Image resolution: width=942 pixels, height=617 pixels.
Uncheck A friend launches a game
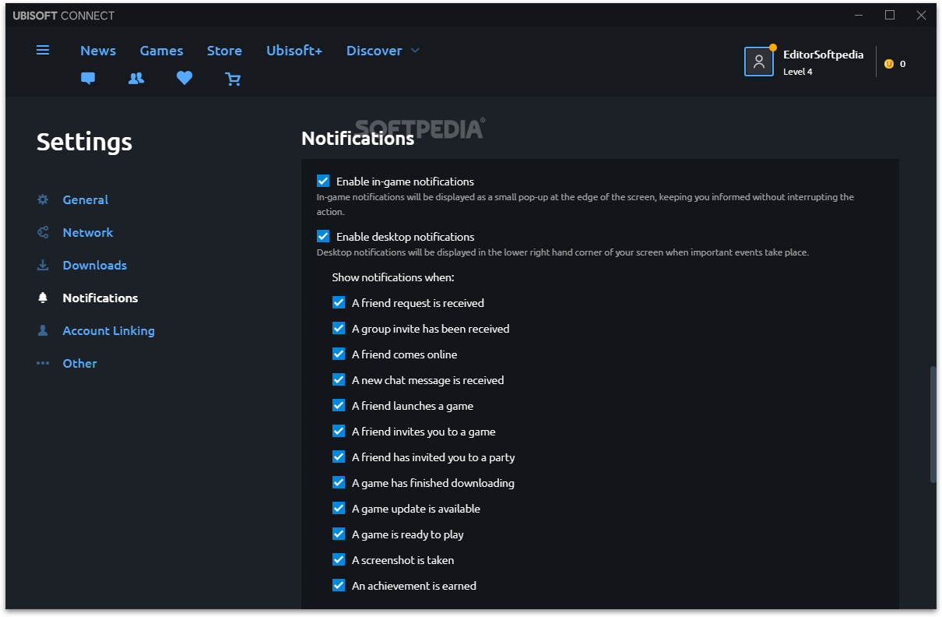click(x=339, y=405)
